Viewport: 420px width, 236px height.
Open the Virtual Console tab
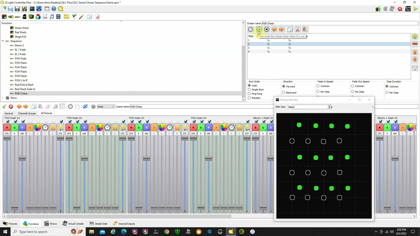tap(73, 224)
